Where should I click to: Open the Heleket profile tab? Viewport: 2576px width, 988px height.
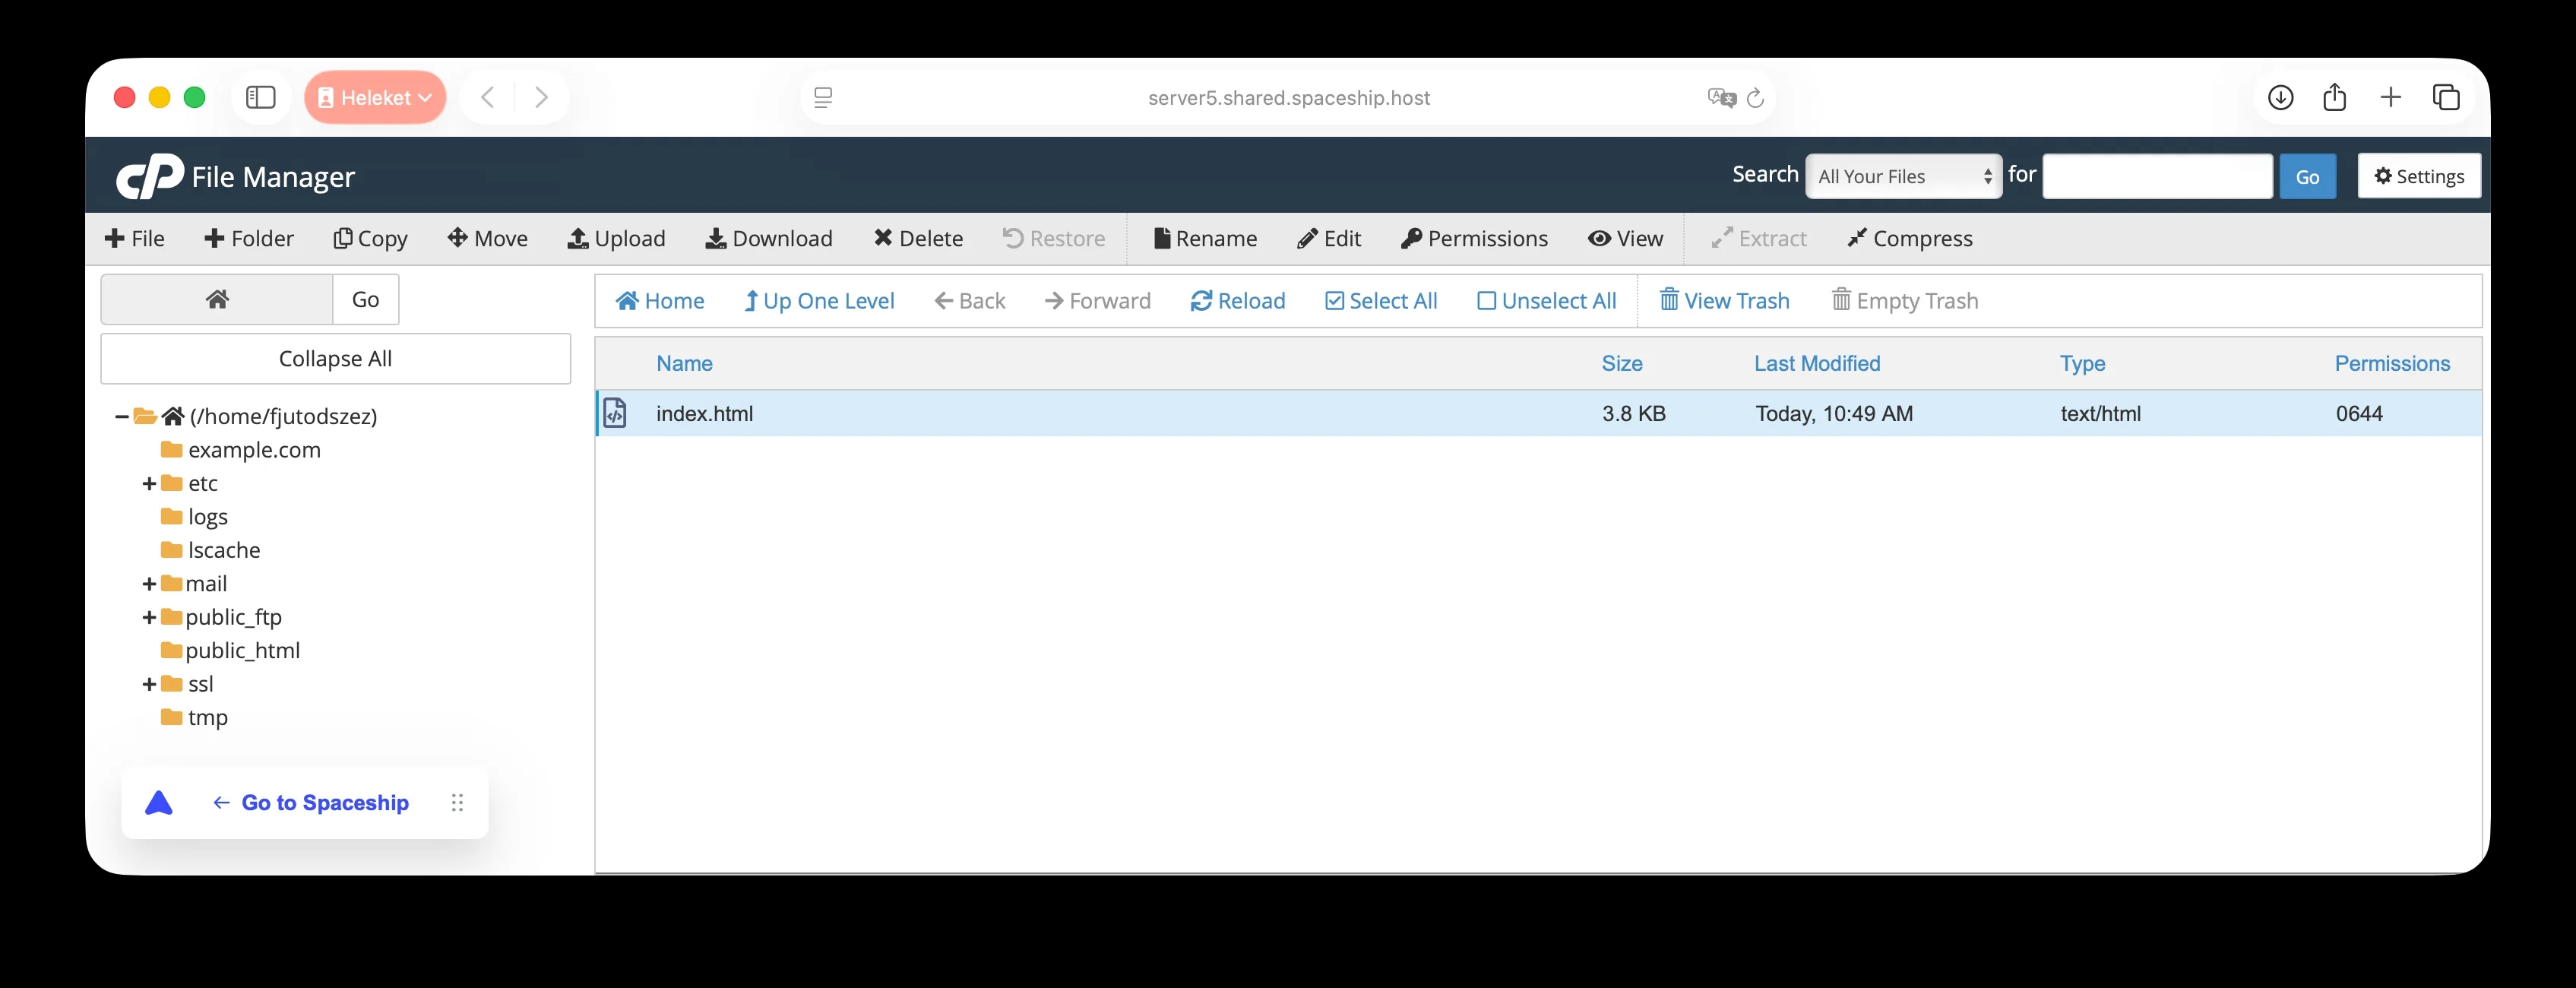(375, 97)
